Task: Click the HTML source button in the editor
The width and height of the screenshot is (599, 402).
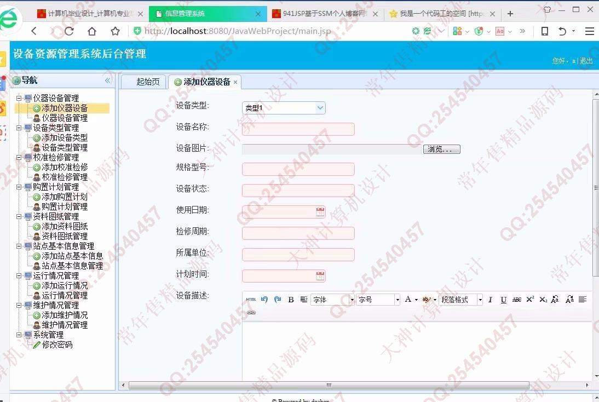Action: [x=251, y=300]
